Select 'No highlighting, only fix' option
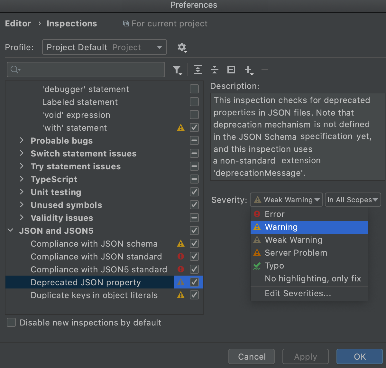 click(309, 279)
